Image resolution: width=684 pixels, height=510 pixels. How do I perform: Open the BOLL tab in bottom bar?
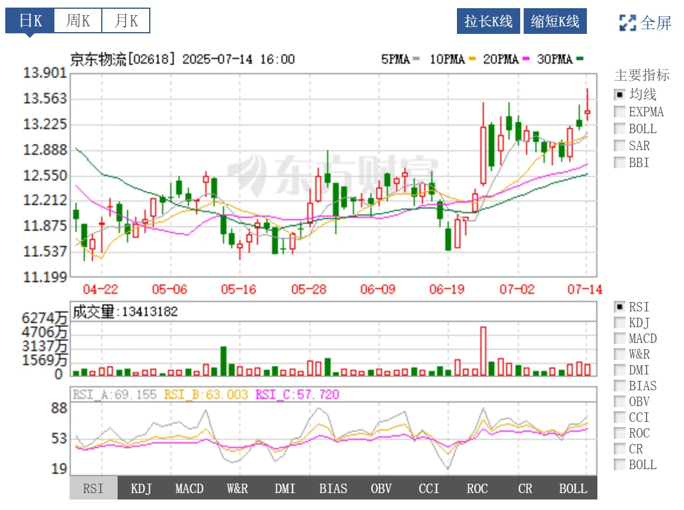tap(573, 488)
